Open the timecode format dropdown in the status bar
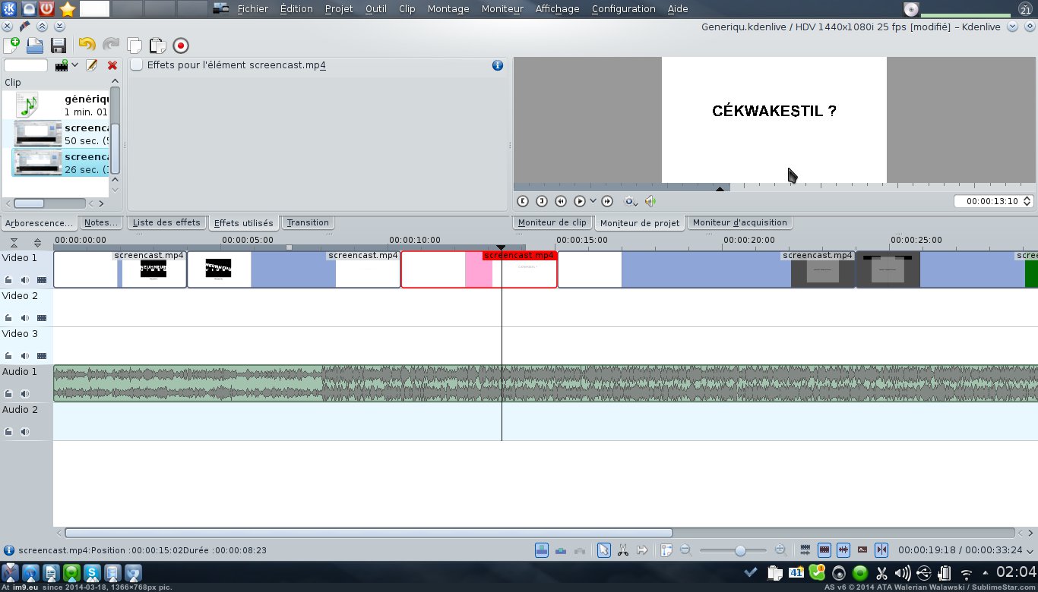 click(1030, 551)
